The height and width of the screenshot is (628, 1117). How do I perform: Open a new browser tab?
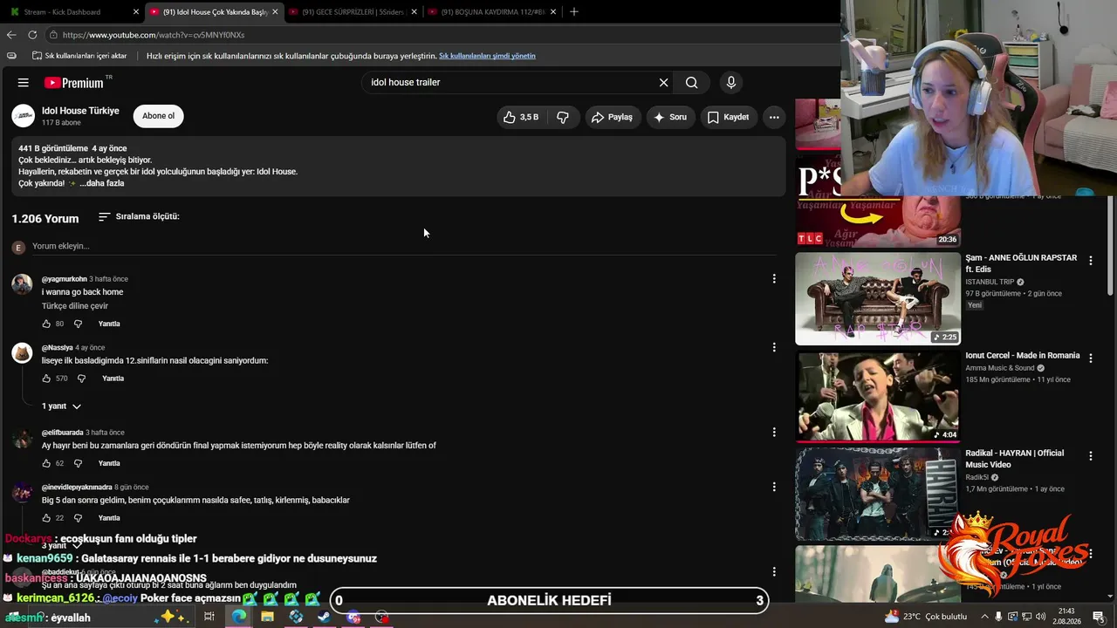[x=573, y=12]
